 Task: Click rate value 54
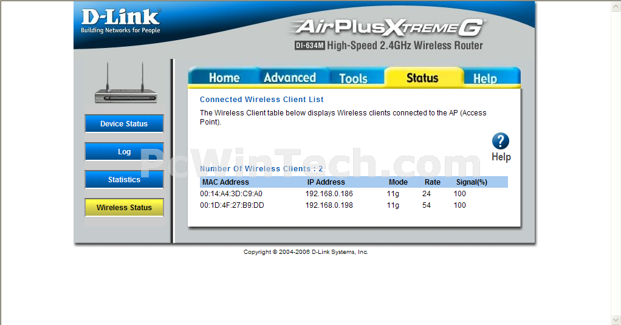(x=427, y=205)
